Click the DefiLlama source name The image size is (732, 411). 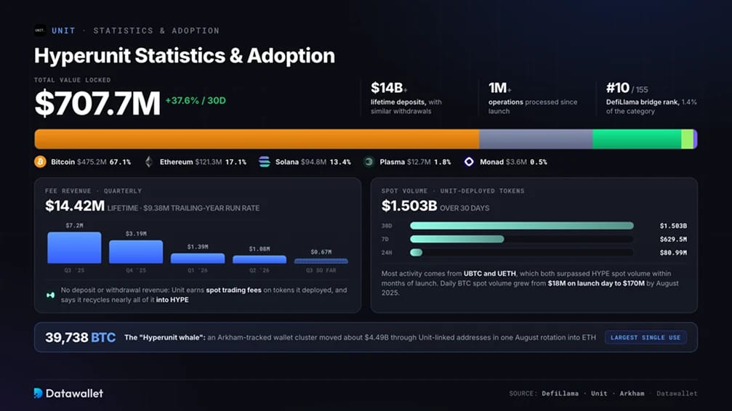[560, 394]
